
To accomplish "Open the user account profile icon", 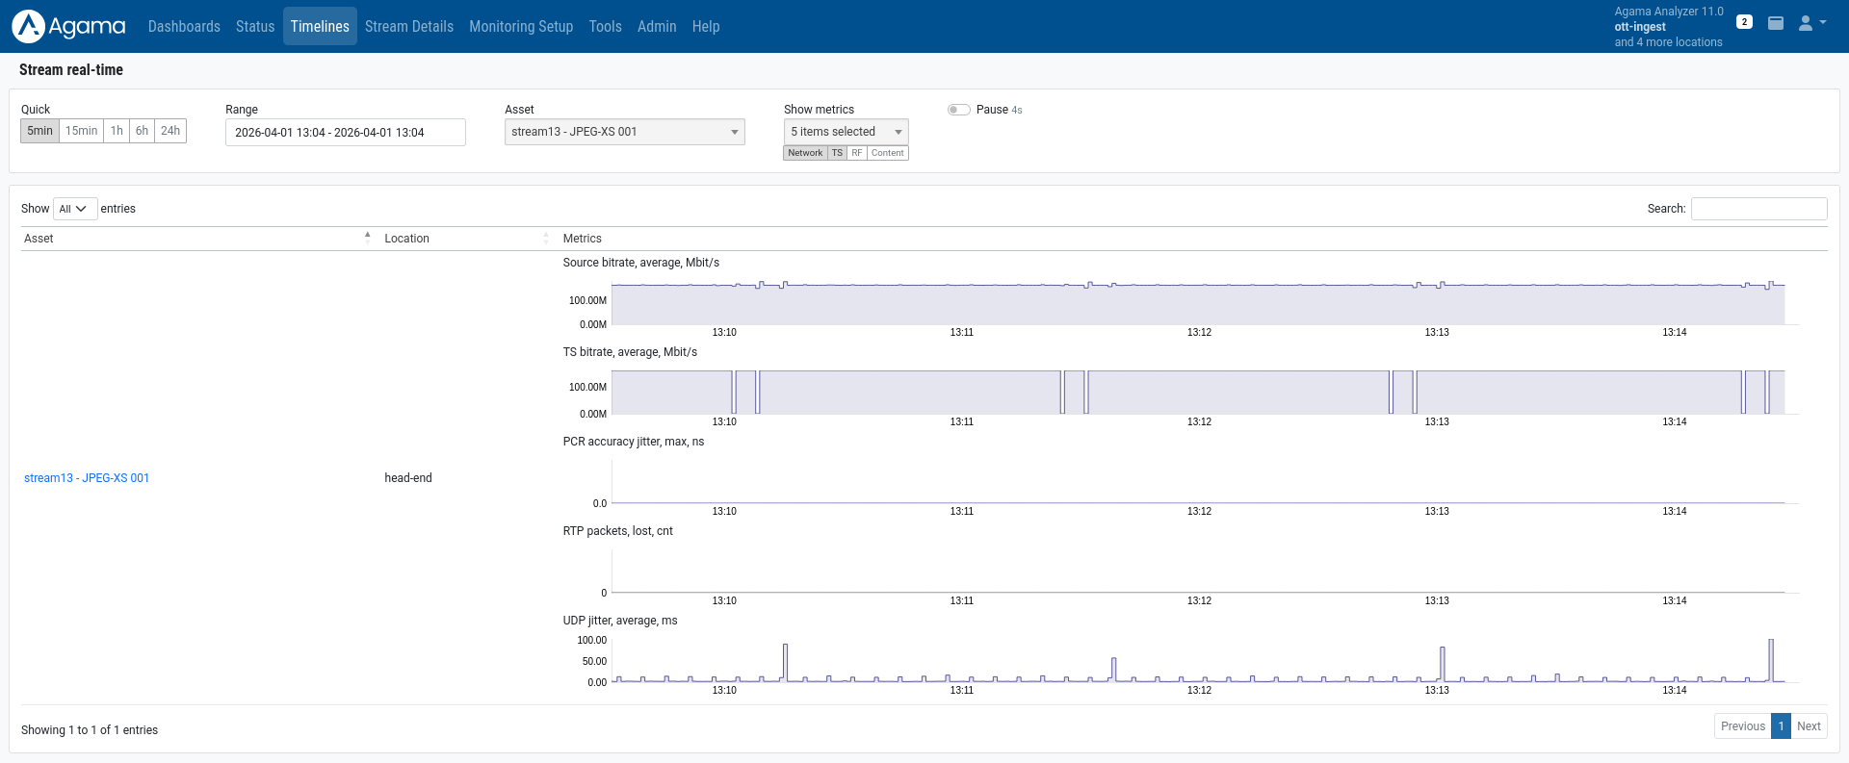I will coord(1807,23).
